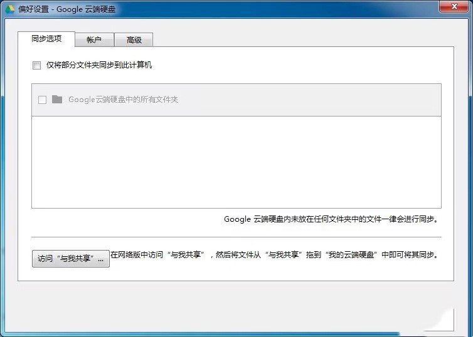This screenshot has width=473, height=337.
Task: Click the Google Drive logo in title bar
Action: tap(9, 9)
